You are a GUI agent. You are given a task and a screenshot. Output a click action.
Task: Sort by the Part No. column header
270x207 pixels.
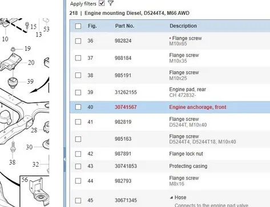click(x=124, y=26)
